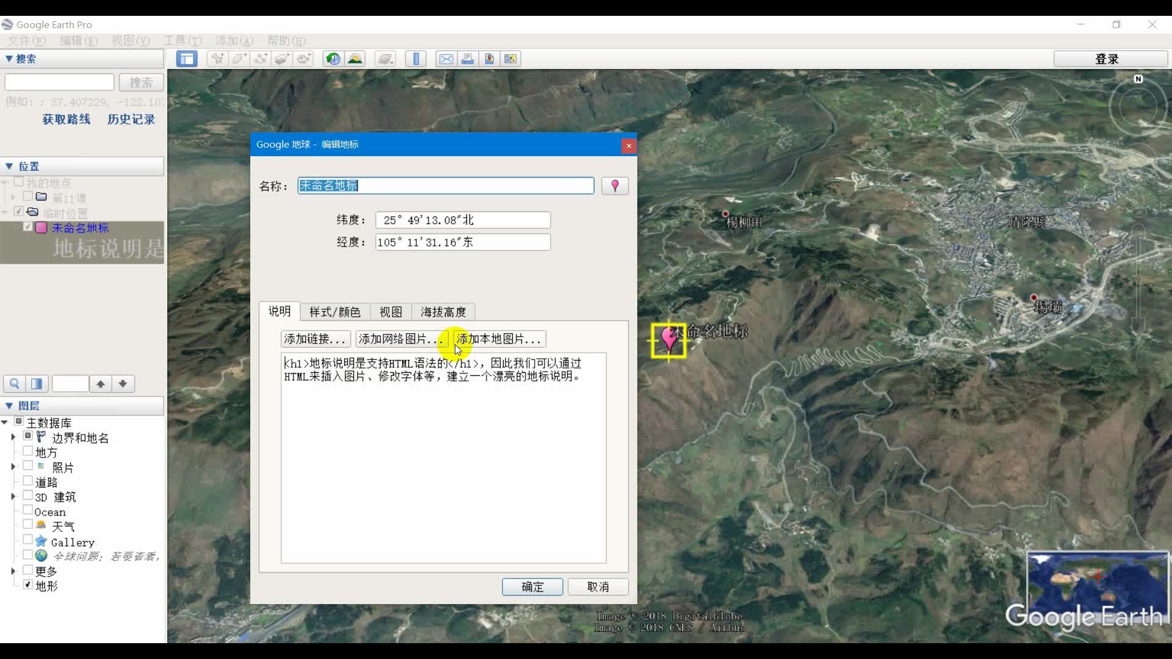This screenshot has width=1172, height=659.
Task: Click the panel view icon beside the magnifier
Action: point(37,384)
